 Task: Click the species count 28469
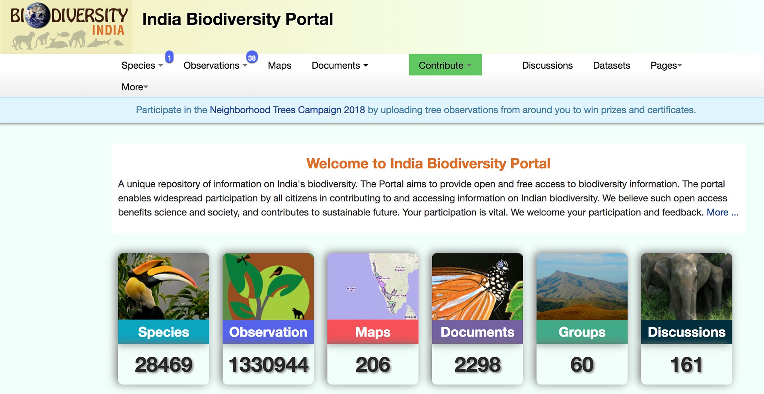[164, 365]
